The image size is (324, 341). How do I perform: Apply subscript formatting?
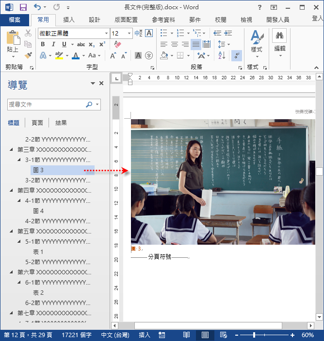point(92,45)
